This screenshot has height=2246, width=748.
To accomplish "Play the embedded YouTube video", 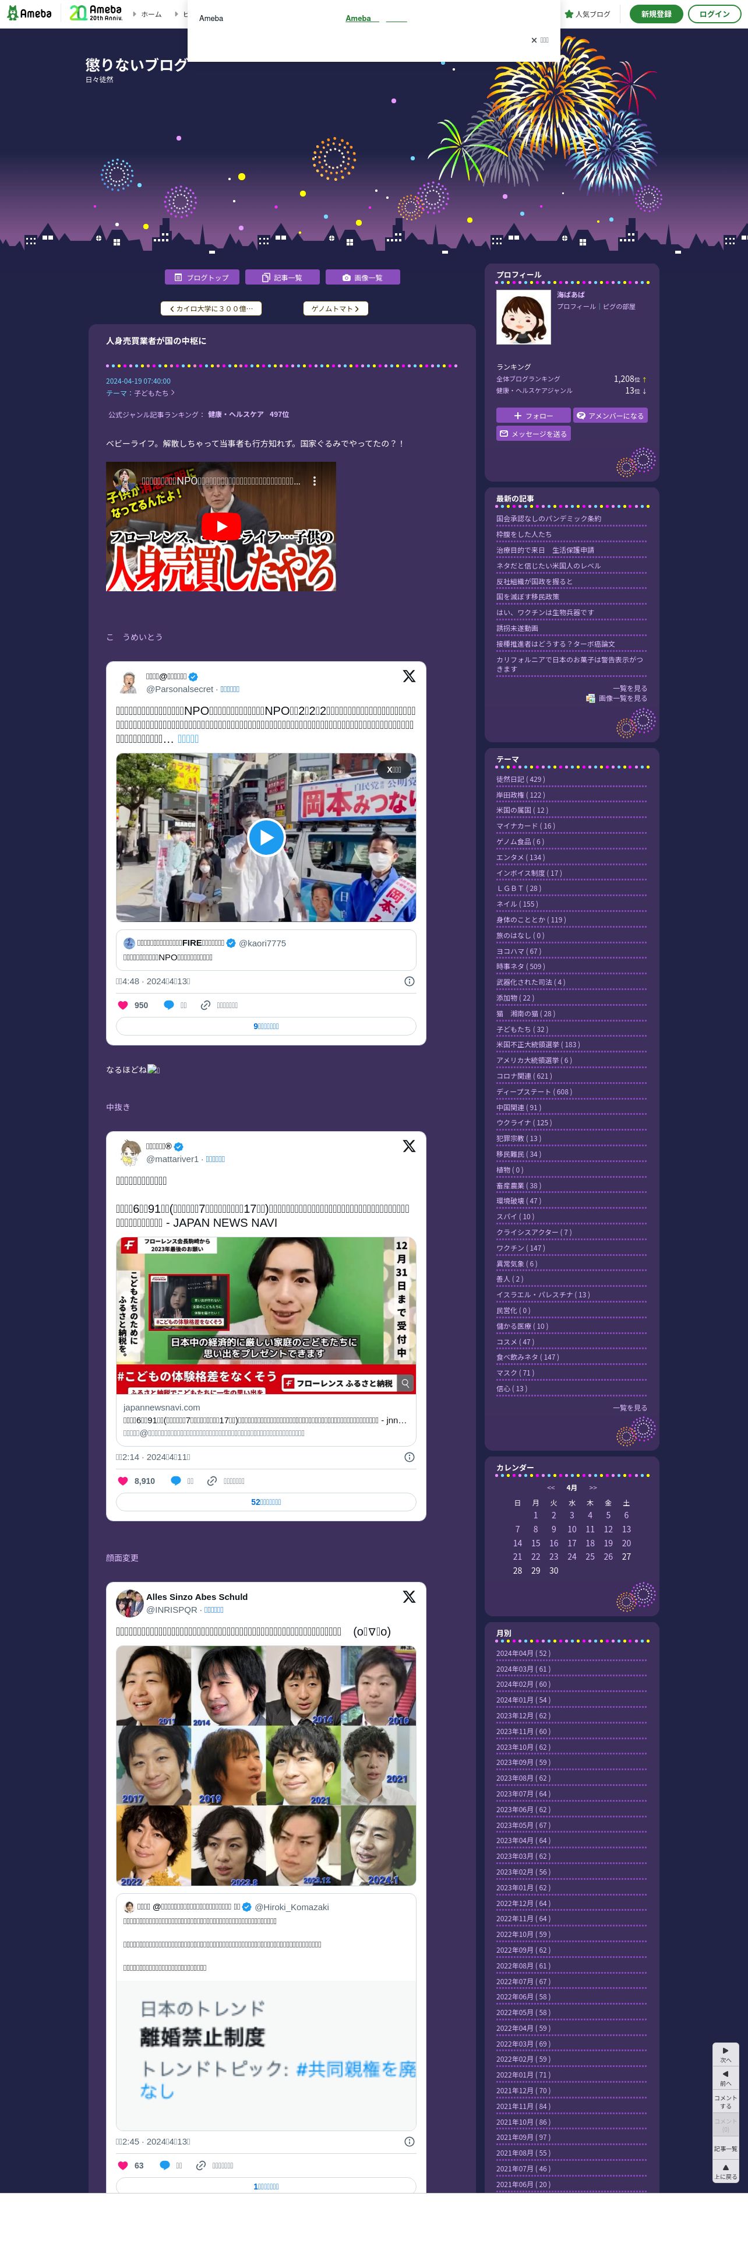I will pos(221,527).
